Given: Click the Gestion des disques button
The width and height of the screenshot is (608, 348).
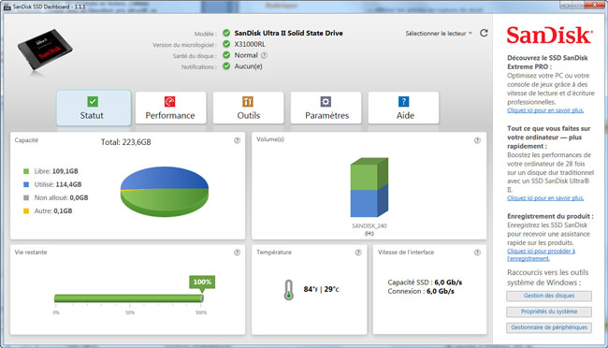Looking at the screenshot, I should (x=549, y=296).
